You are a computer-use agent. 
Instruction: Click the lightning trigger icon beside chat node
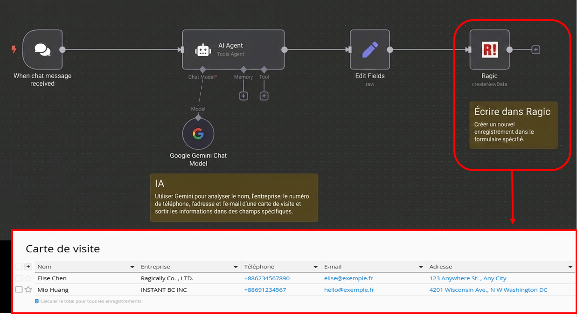14,49
